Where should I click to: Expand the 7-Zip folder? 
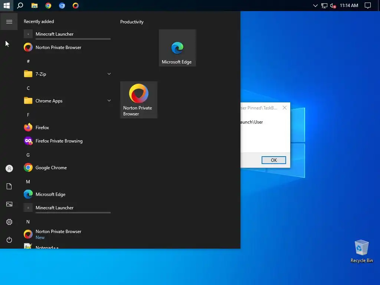point(109,74)
